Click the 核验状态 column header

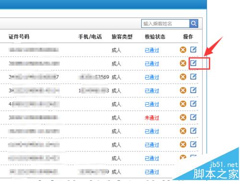(155, 36)
